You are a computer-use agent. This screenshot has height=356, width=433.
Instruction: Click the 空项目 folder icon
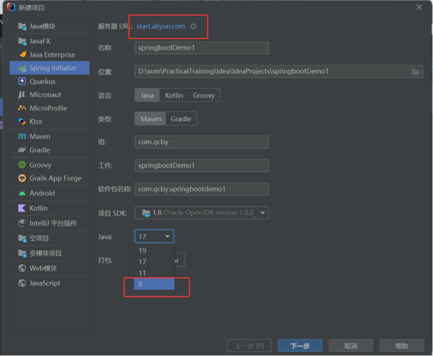(x=22, y=238)
